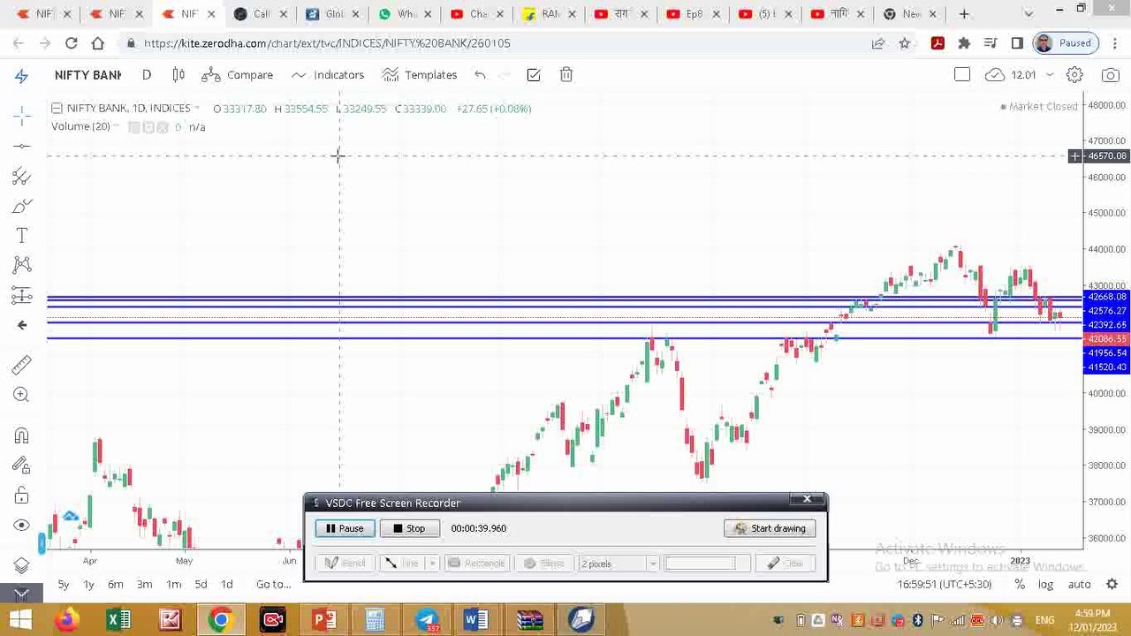Open the Go to date dialog
Viewport: 1131px width, 636px height.
tap(273, 585)
